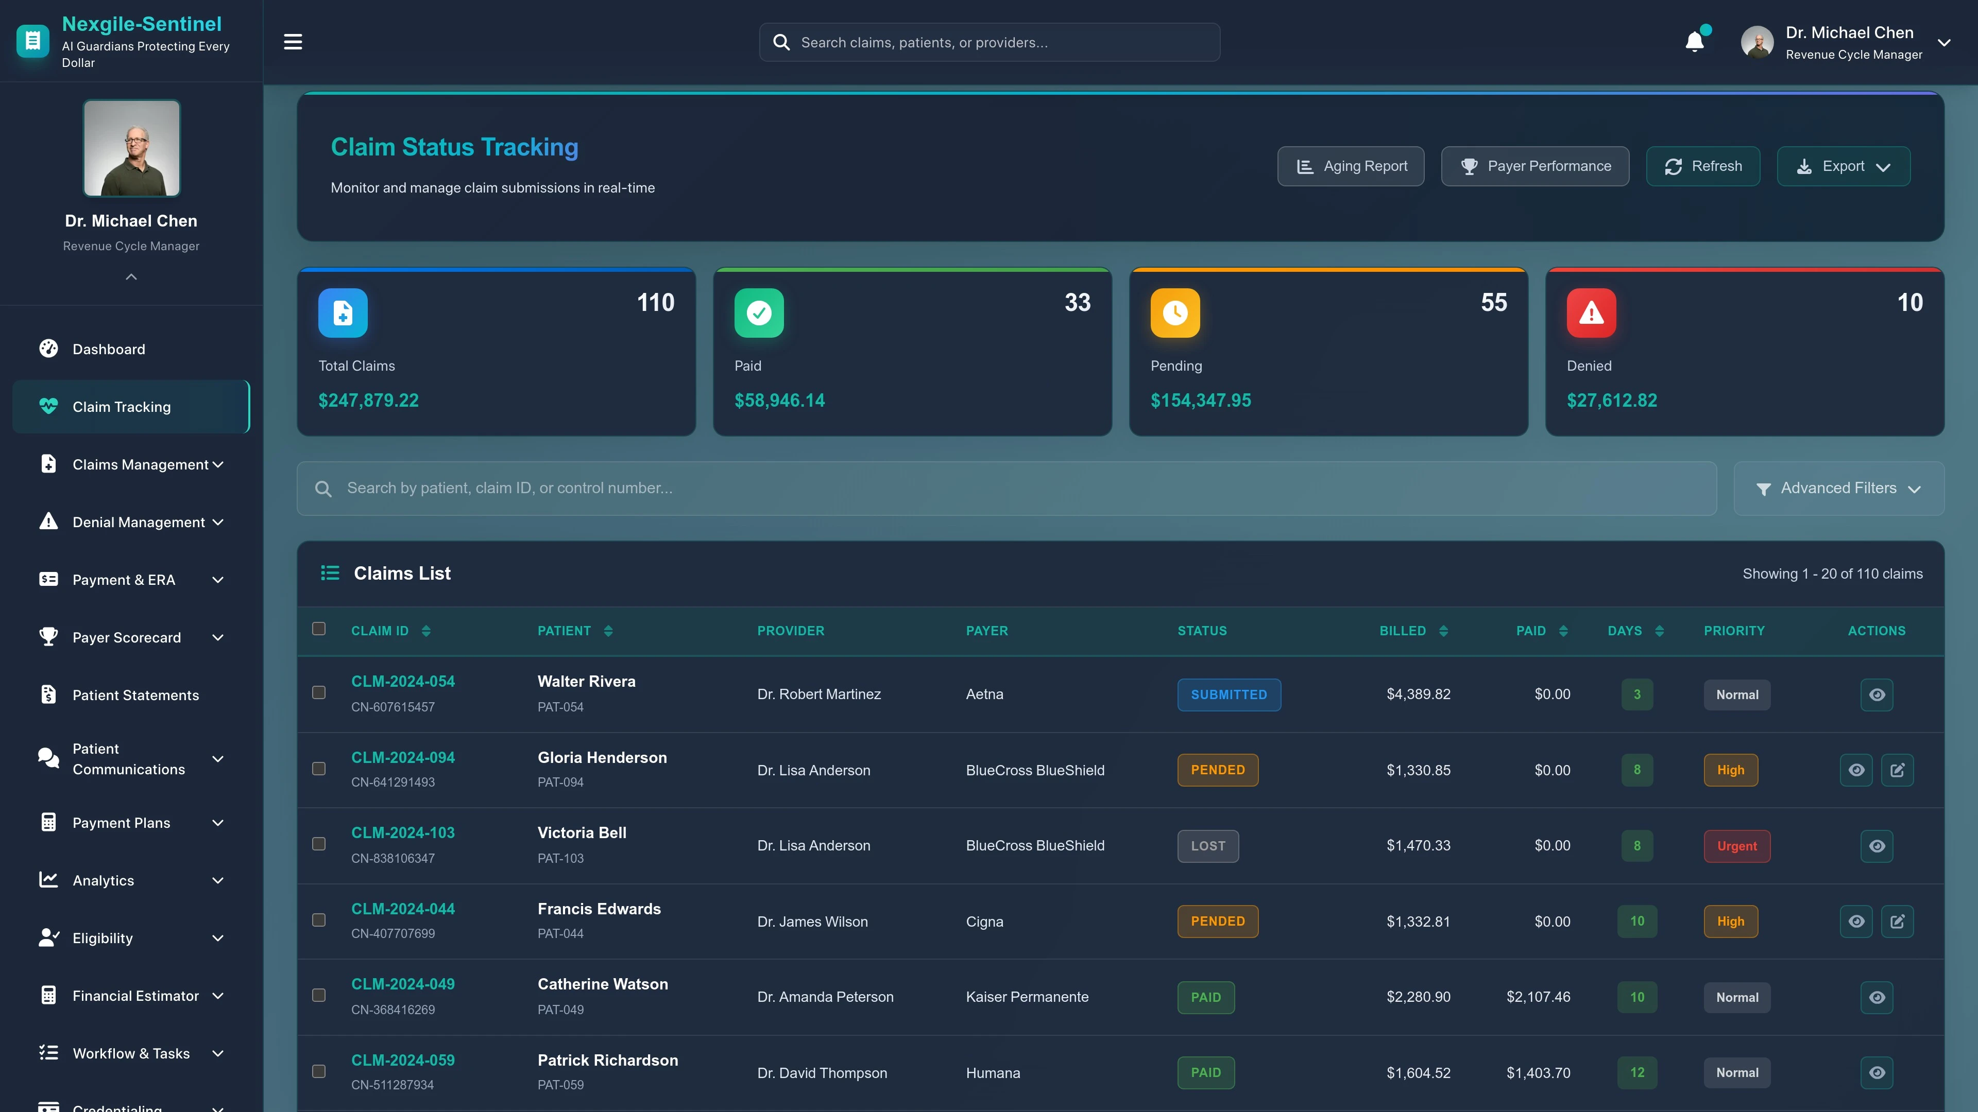Screen dimensions: 1978x1112
Task: Check the row checkbox for Walter Rivera
Action: [x=319, y=693]
